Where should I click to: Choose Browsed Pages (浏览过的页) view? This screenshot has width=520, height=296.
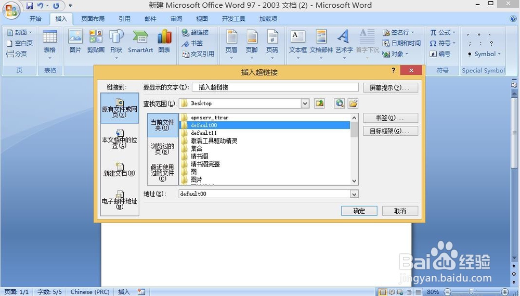click(162, 149)
